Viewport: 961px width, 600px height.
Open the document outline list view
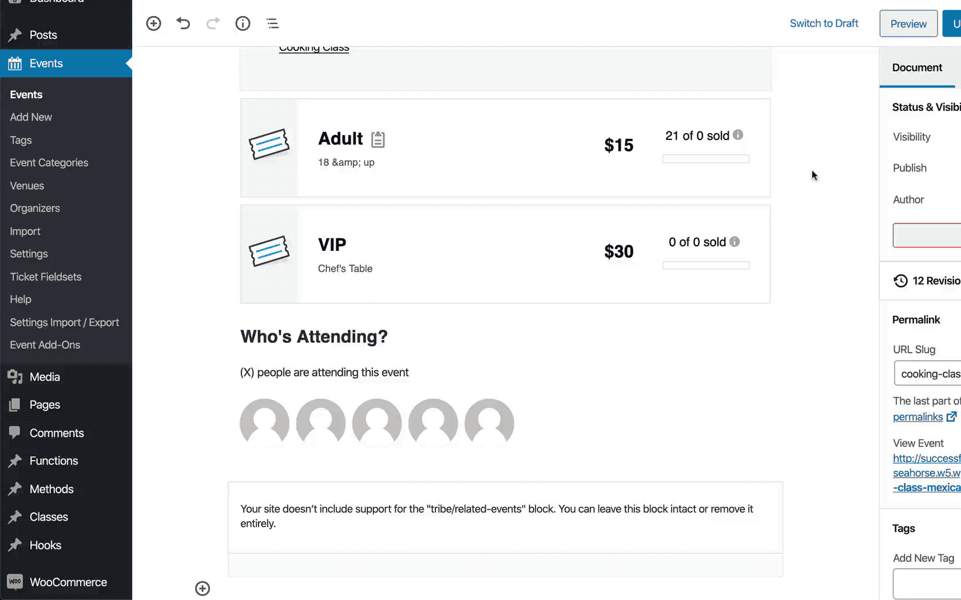[272, 23]
